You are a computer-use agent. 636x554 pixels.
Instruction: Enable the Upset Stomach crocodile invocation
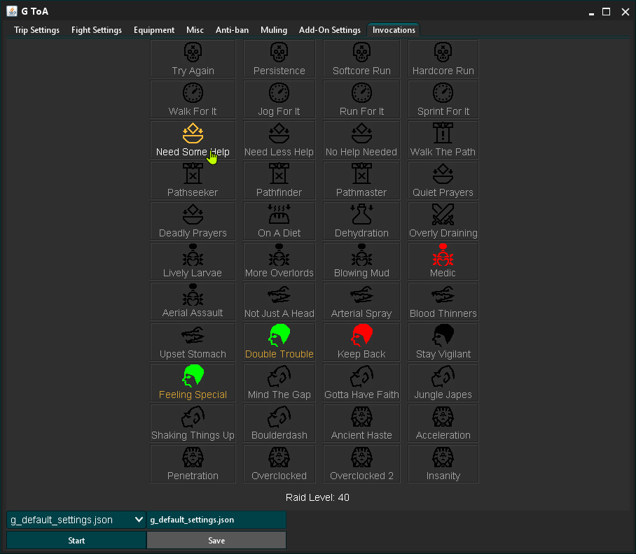point(193,342)
